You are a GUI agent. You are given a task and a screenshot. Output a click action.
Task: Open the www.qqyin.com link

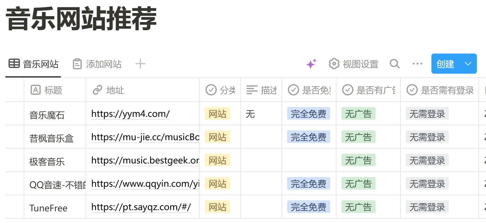point(145,184)
